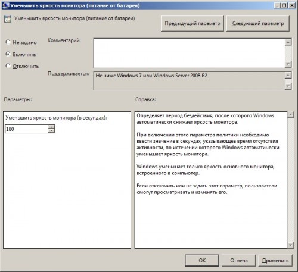Click the 'Отмена' button
This screenshot has width=298, height=272.
click(238, 260)
